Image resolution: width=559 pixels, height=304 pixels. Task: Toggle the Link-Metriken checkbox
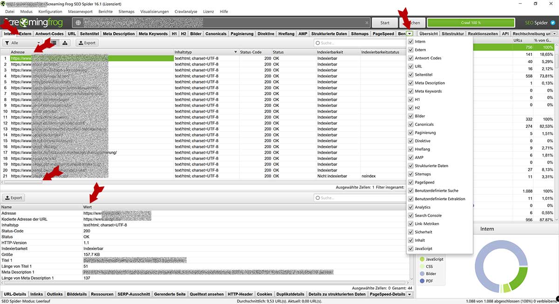coord(410,224)
